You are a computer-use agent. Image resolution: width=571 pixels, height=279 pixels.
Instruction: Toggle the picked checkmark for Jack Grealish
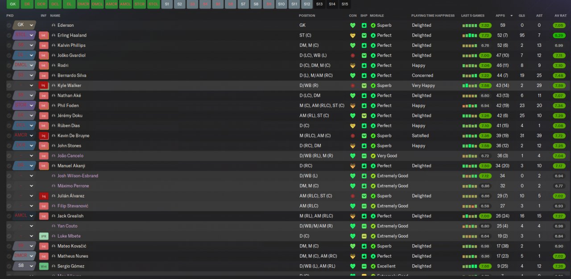click(x=9, y=216)
